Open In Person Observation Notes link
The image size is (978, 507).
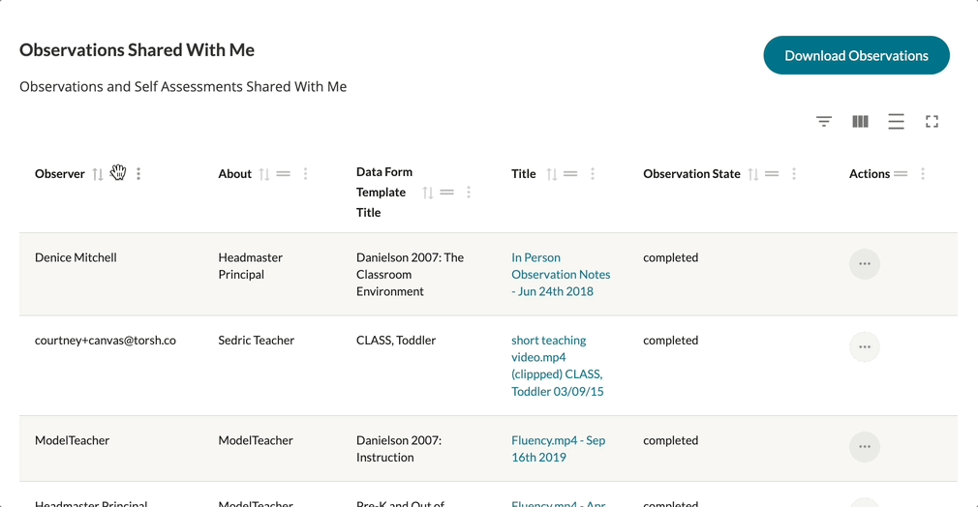point(560,274)
